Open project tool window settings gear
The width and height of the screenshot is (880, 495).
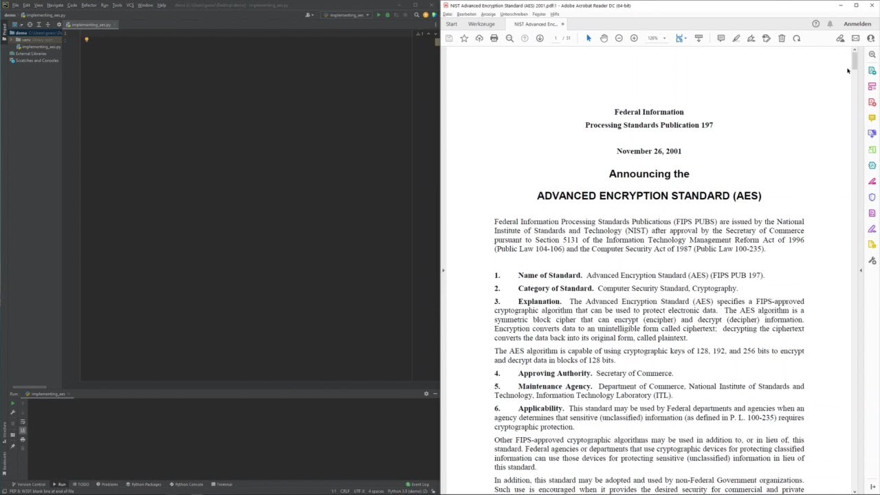pos(59,24)
